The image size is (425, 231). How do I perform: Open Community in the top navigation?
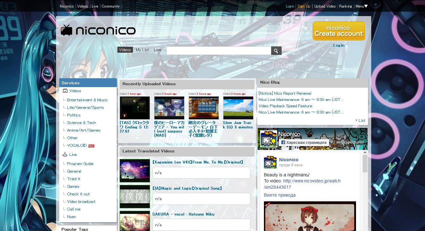tap(111, 6)
